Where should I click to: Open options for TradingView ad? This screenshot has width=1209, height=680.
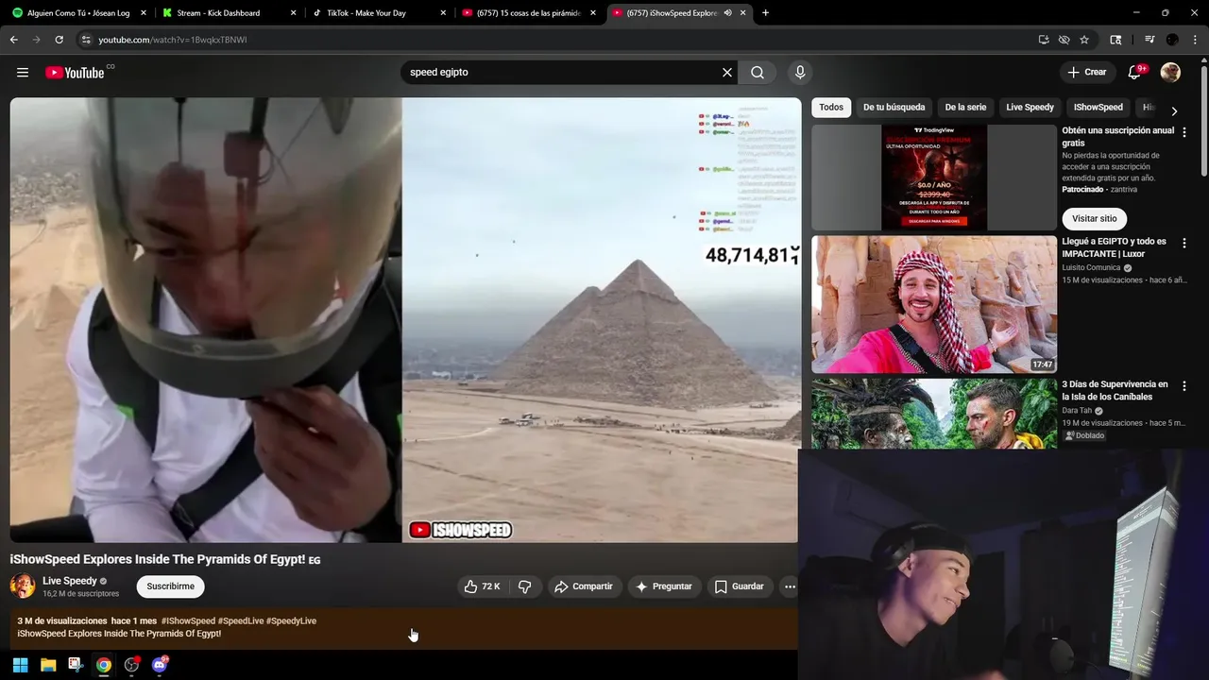point(1184,133)
